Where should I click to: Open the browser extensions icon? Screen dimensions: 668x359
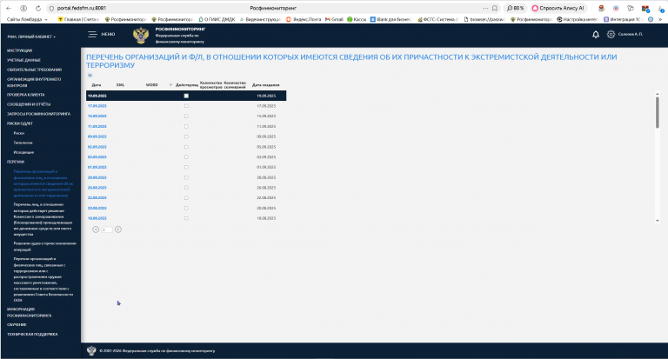[631, 8]
